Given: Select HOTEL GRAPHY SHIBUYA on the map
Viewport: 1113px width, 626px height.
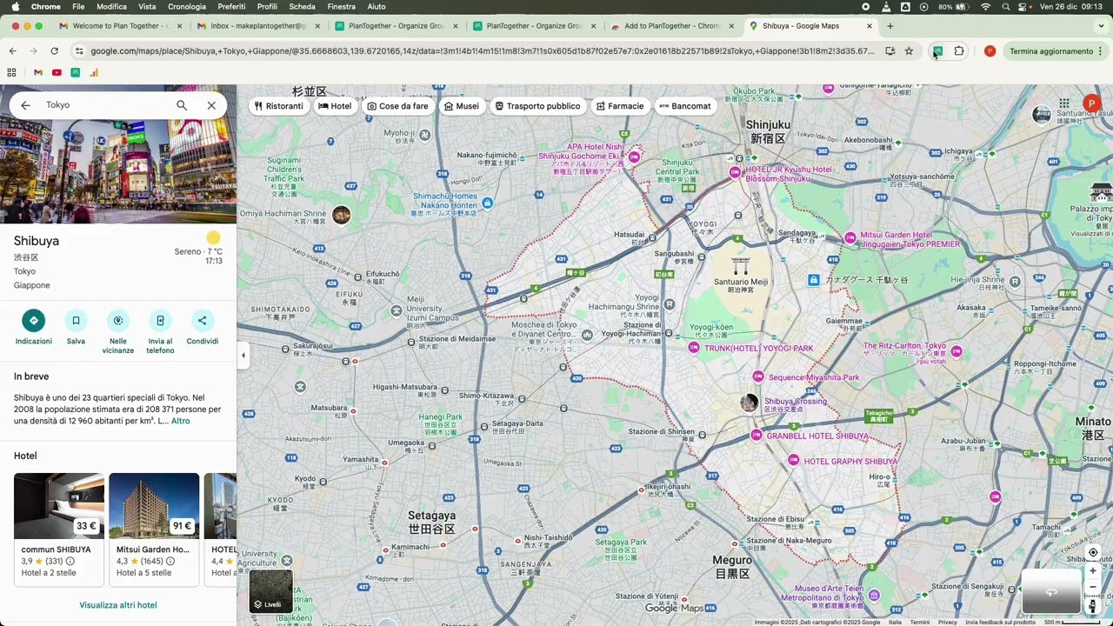Looking at the screenshot, I should click(793, 461).
